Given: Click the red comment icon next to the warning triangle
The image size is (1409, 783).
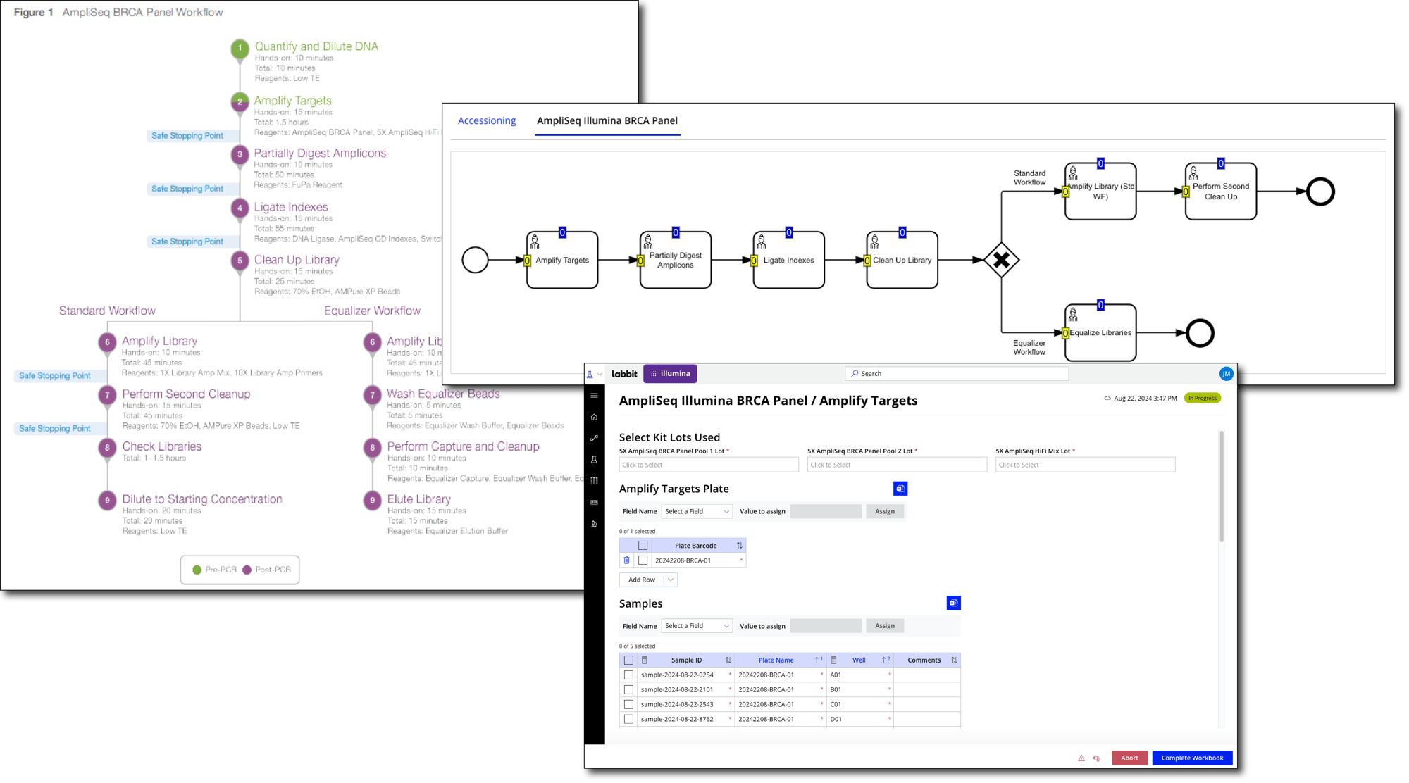Looking at the screenshot, I should pos(1096,758).
